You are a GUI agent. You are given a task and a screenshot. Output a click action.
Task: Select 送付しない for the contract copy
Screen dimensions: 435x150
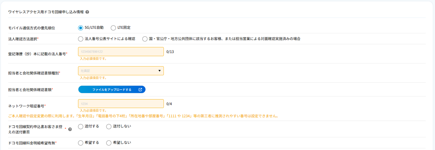pyautogui.click(x=109, y=127)
